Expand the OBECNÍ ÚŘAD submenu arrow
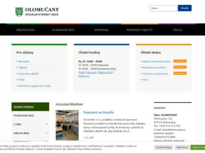The height and width of the screenshot is (153, 205). pos(47,133)
